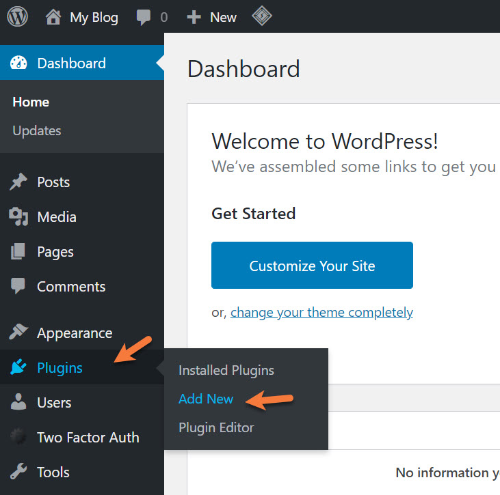
Task: Follow the change your theme completely link
Action: (321, 313)
